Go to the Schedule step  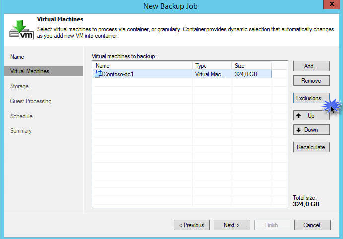click(21, 116)
